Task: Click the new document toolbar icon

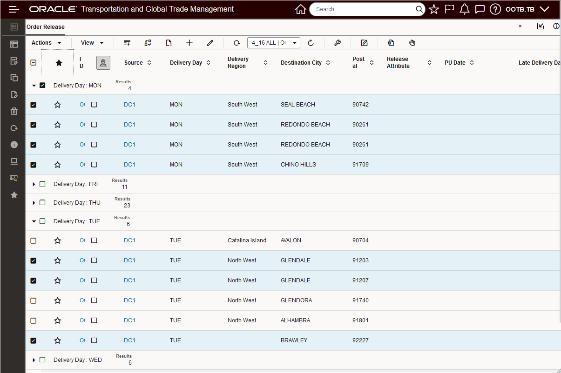Action: [169, 43]
